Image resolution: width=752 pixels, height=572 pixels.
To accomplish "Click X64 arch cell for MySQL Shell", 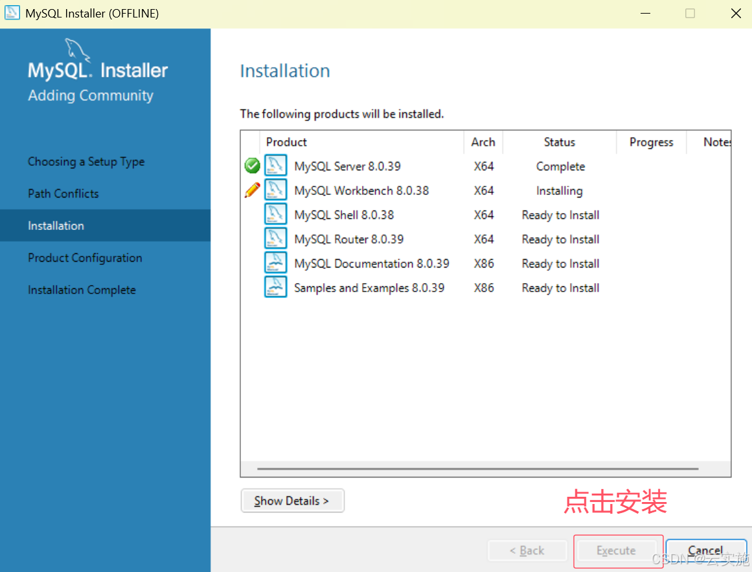I will pos(483,215).
